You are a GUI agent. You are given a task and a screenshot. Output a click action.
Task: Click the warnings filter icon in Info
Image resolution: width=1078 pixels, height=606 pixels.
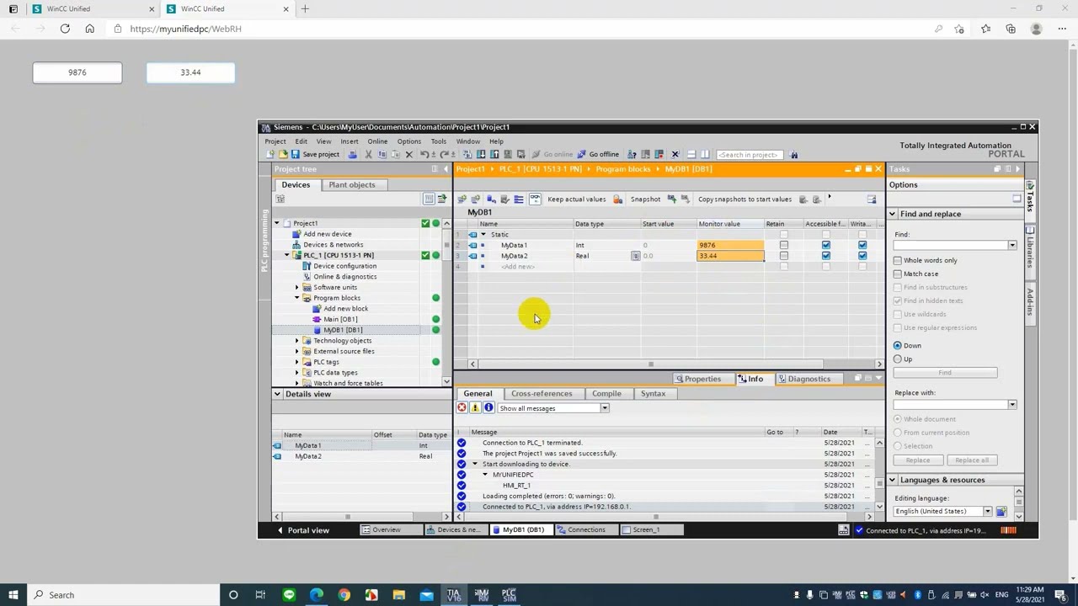pos(475,408)
